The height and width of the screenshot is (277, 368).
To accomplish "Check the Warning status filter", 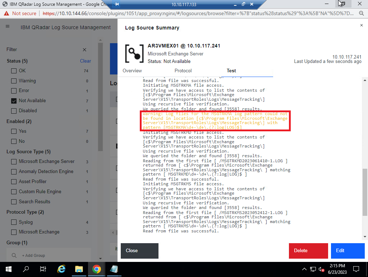I will [14, 81].
